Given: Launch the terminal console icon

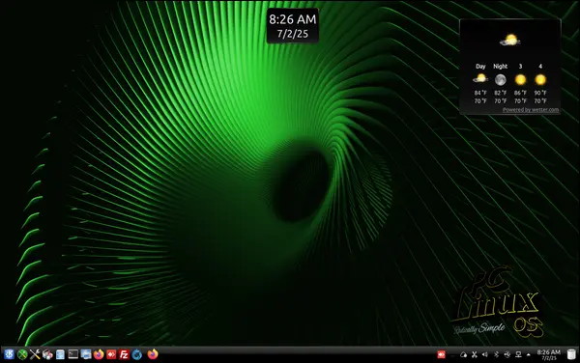Looking at the screenshot, I should [73, 354].
